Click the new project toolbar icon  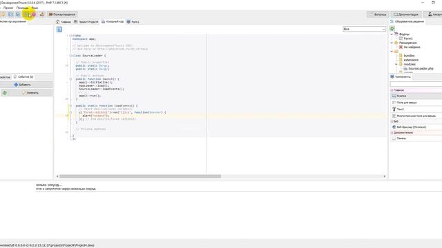[3, 14]
